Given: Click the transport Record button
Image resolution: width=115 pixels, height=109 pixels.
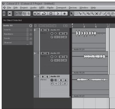Looking at the screenshot, I should click(x=65, y=14).
